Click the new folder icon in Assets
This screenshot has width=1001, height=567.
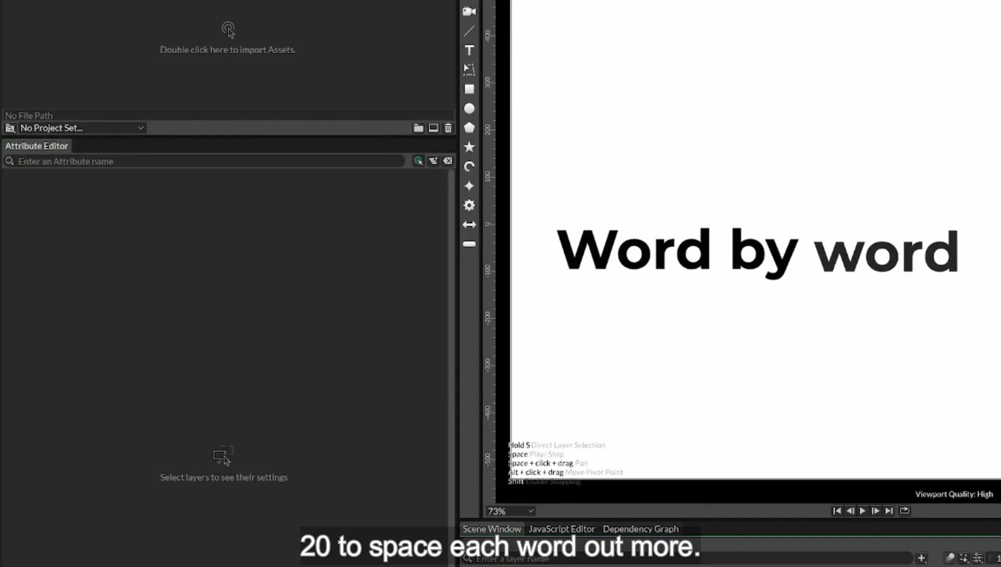click(x=418, y=128)
